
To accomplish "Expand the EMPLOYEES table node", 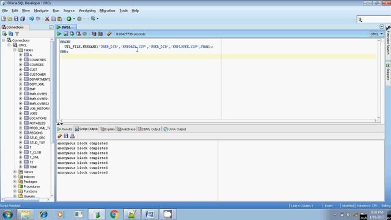I will click(x=20, y=94).
